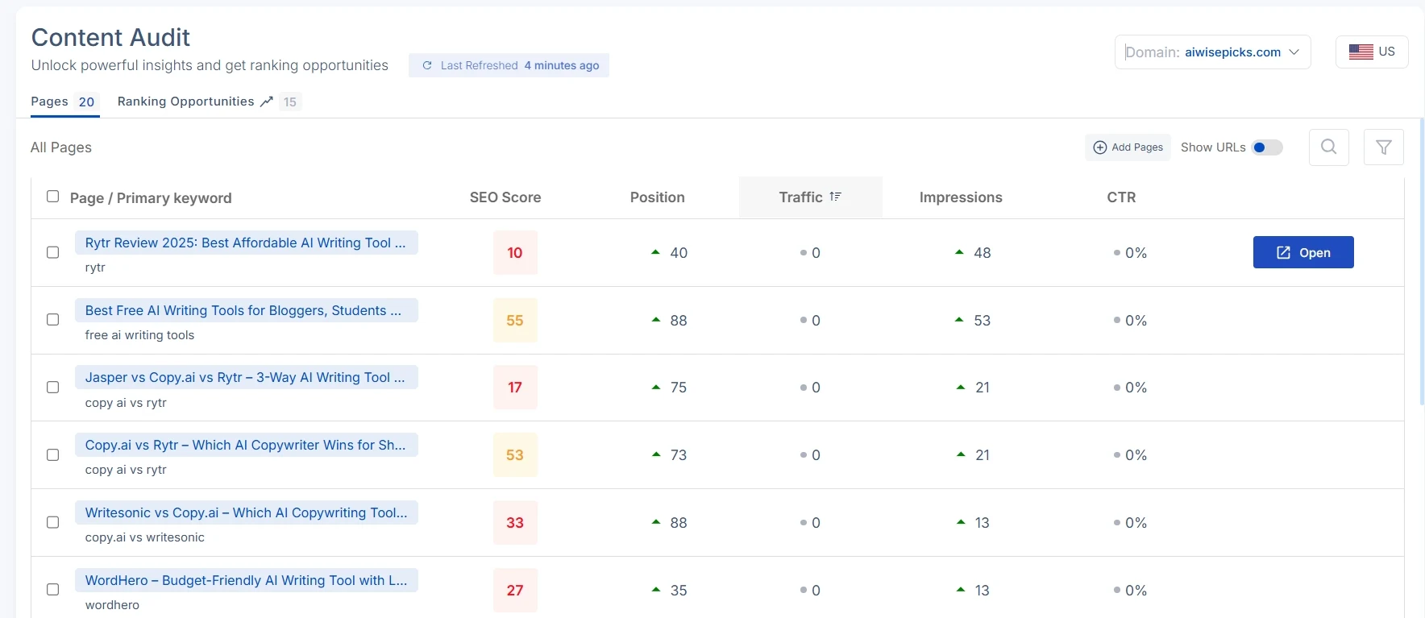Click the 'rytr' keyword text
Image resolution: width=1425 pixels, height=618 pixels.
[95, 268]
